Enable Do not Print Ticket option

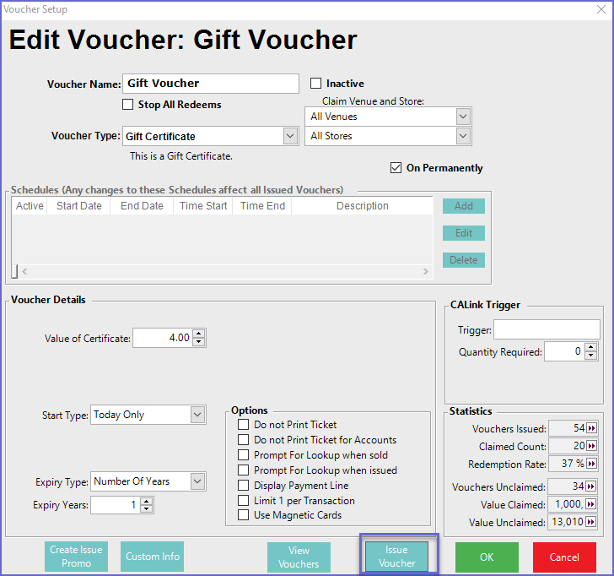click(244, 425)
